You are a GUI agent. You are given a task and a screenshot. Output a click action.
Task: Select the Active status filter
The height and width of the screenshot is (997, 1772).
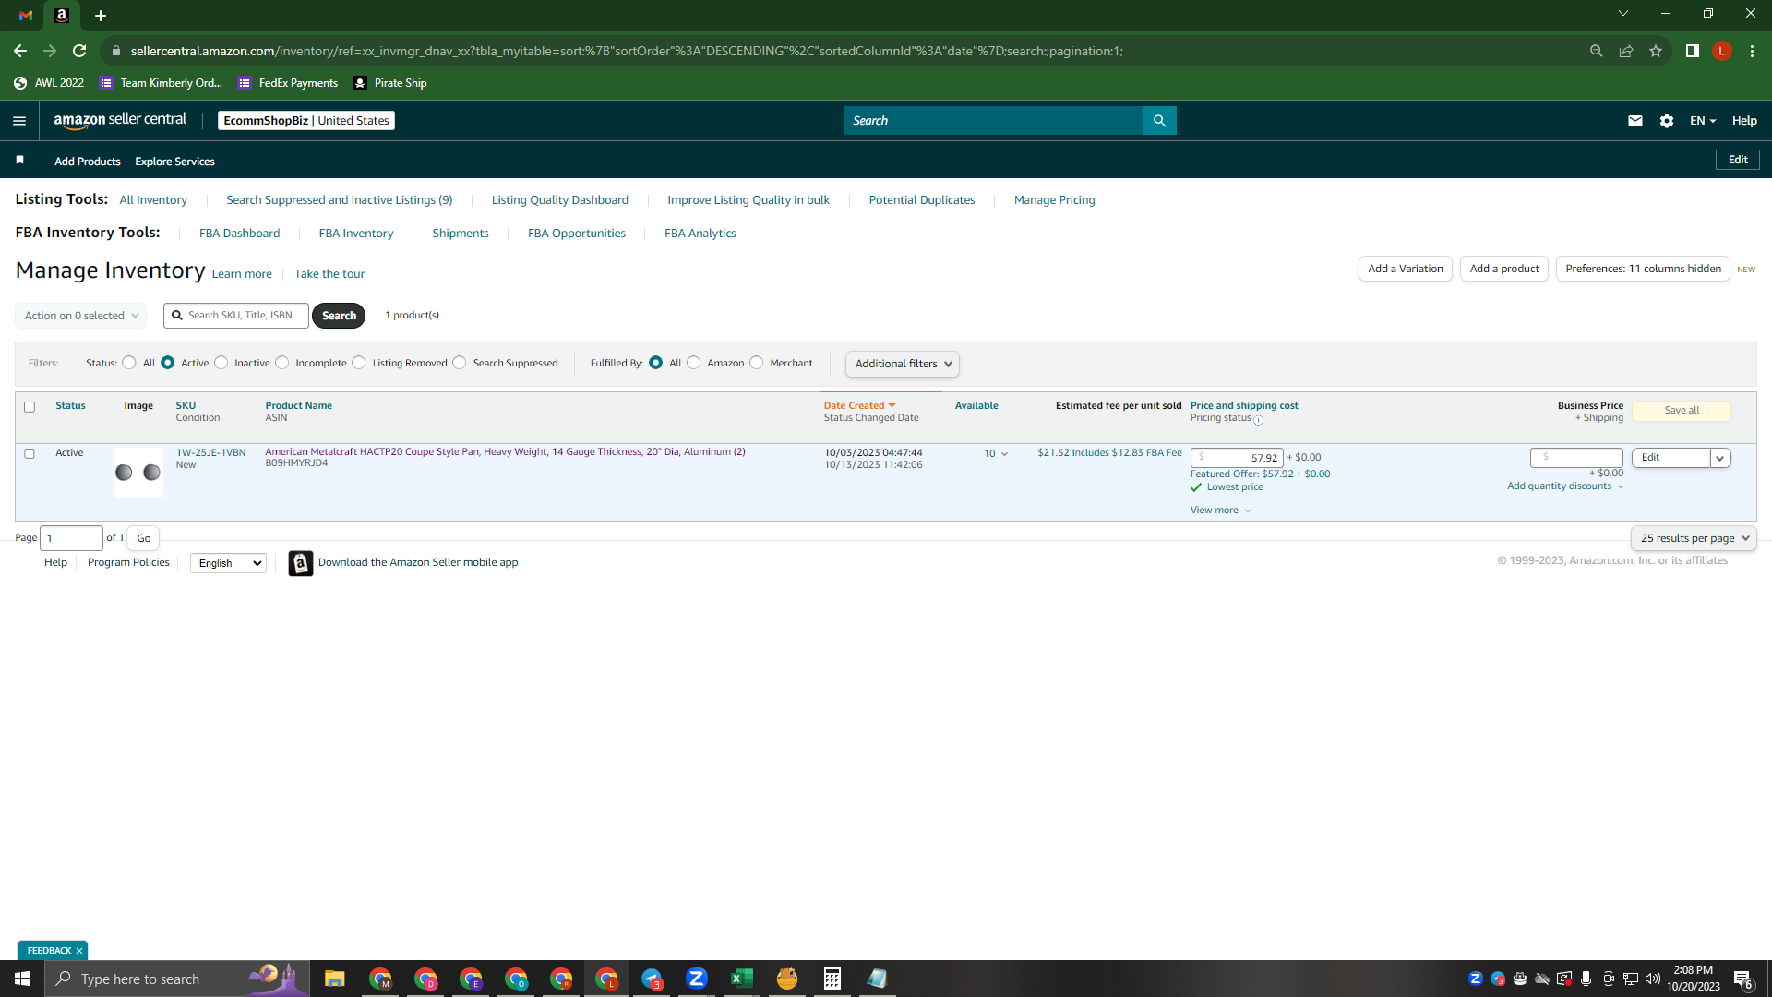[168, 363]
